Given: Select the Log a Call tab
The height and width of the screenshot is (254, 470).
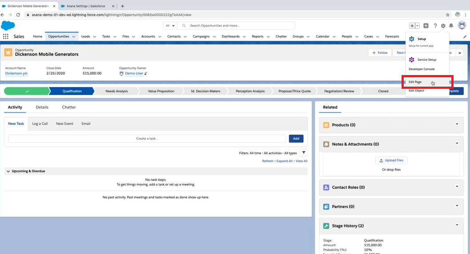Looking at the screenshot, I should click(x=40, y=123).
